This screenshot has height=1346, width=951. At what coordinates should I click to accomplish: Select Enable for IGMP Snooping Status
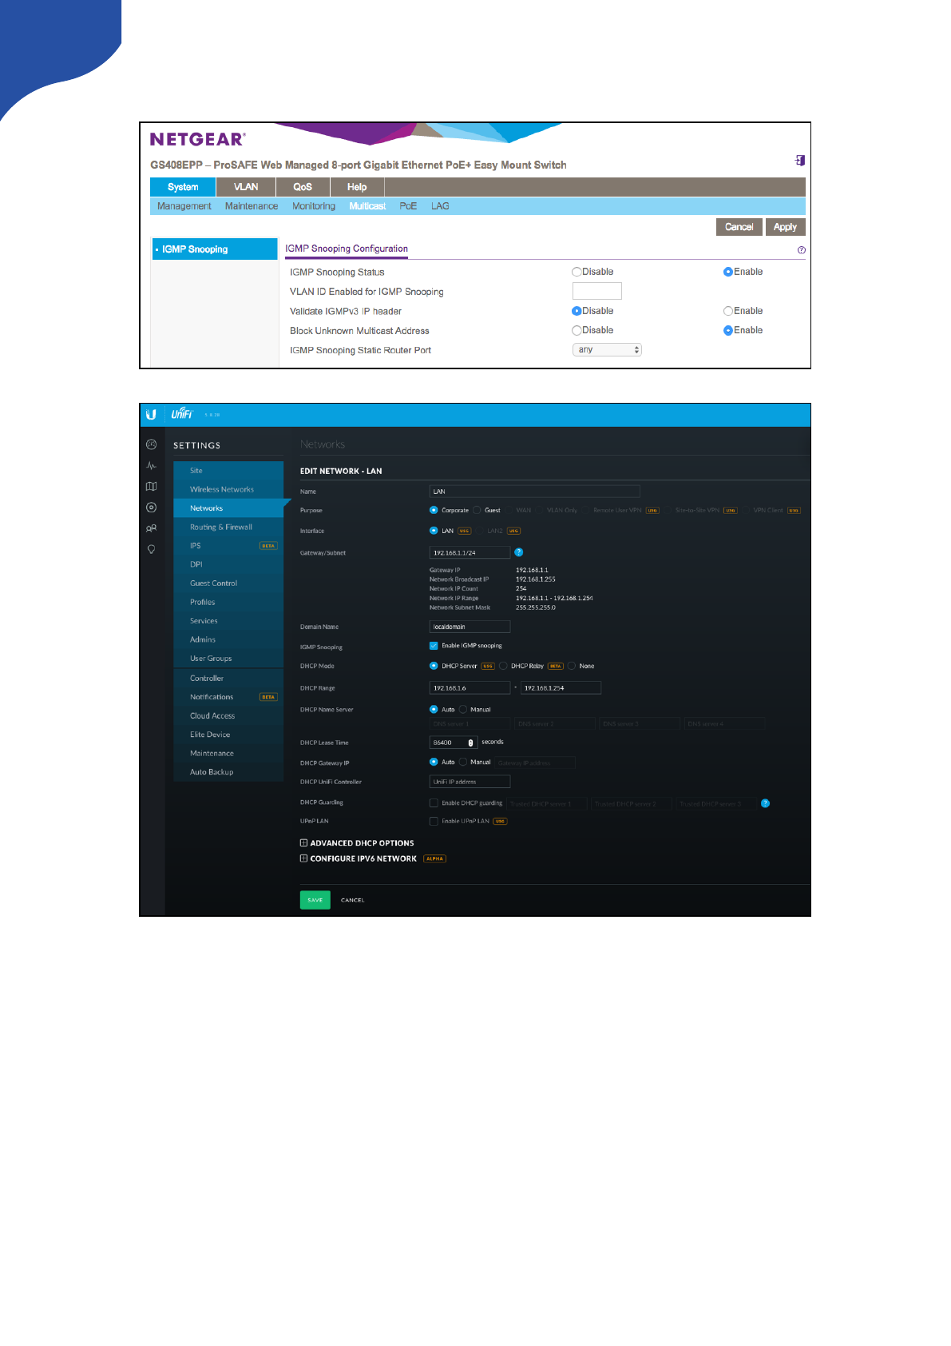(727, 272)
